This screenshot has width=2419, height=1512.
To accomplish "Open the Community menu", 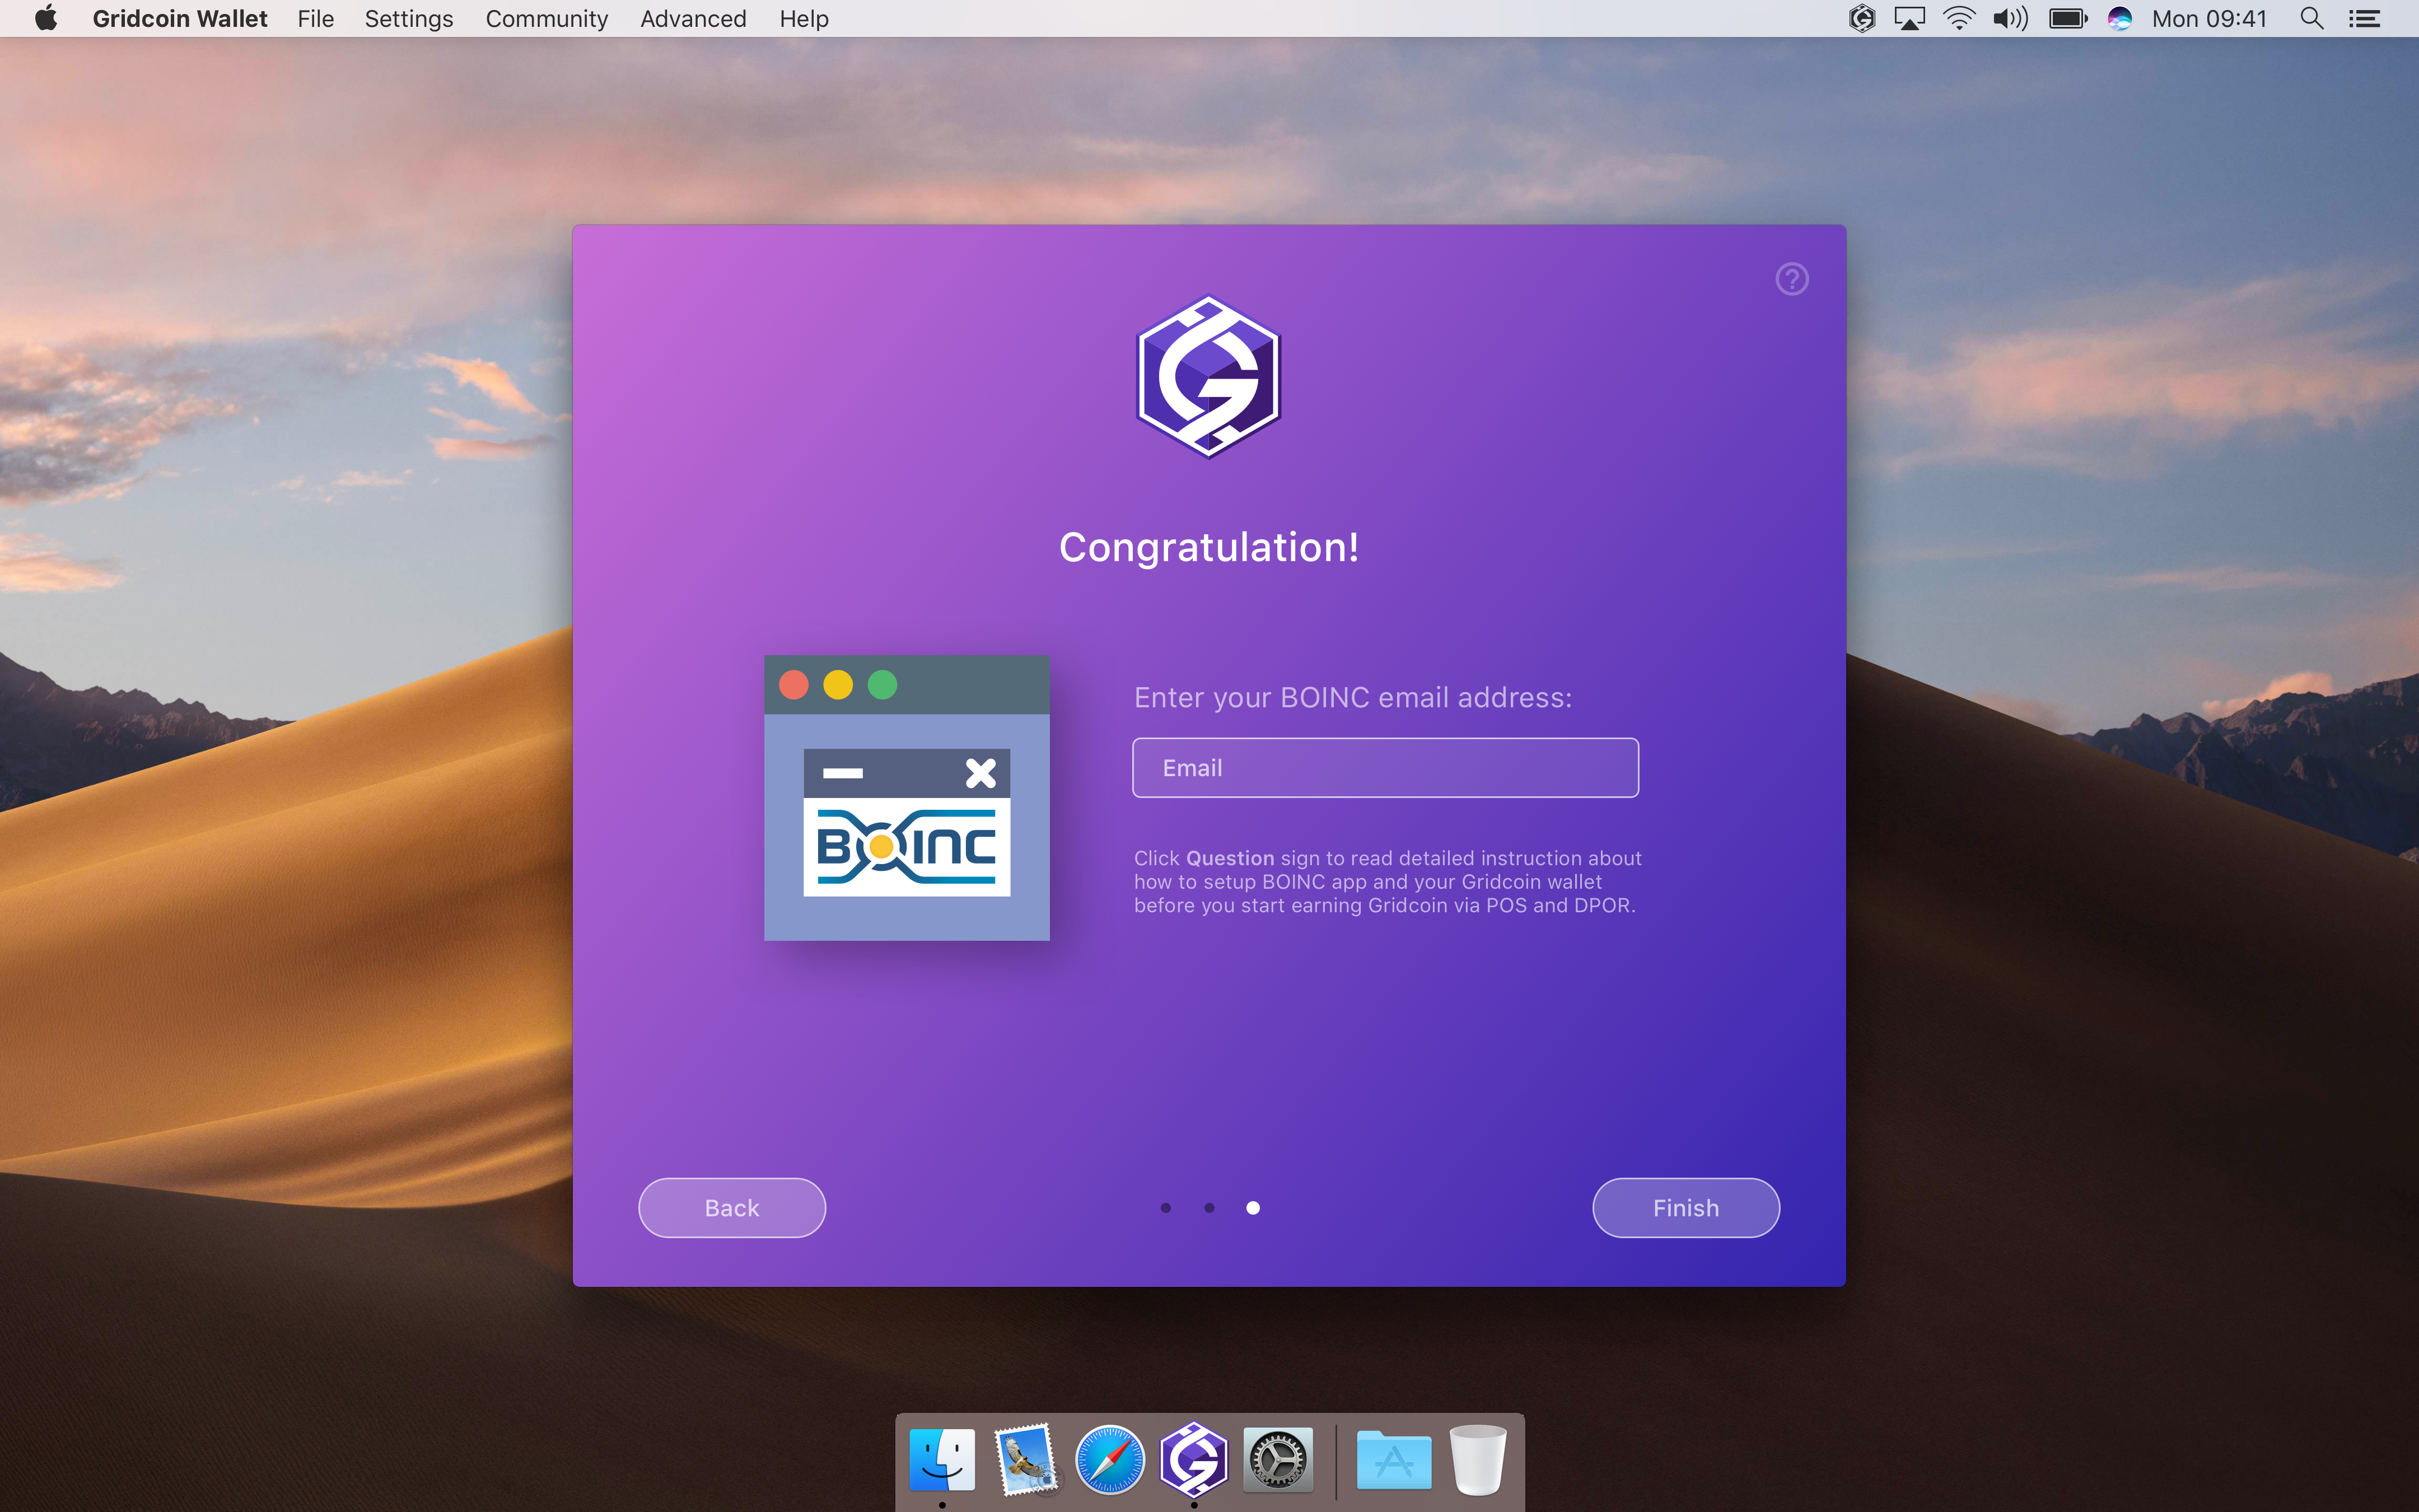I will [547, 18].
